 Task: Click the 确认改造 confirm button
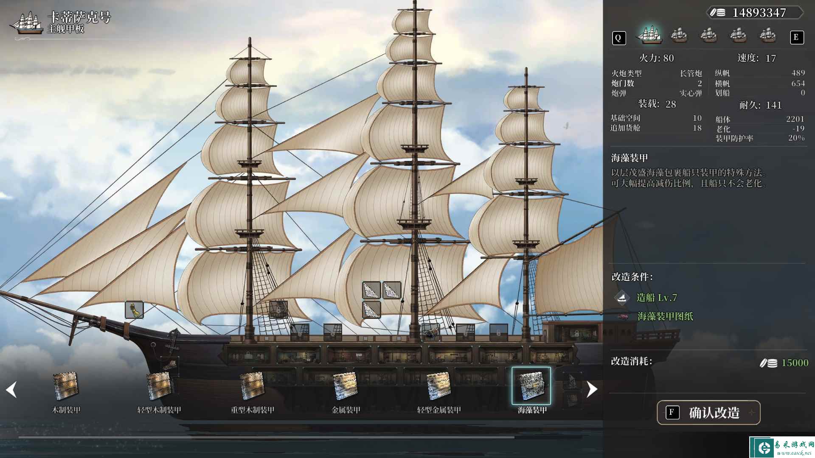(708, 412)
